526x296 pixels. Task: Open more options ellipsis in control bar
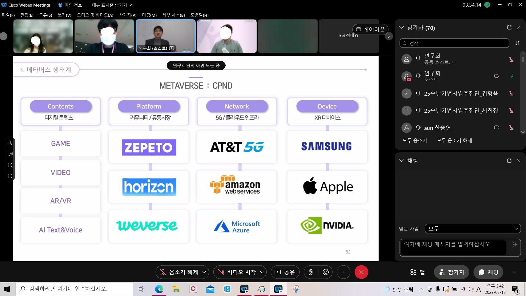[x=343, y=272]
